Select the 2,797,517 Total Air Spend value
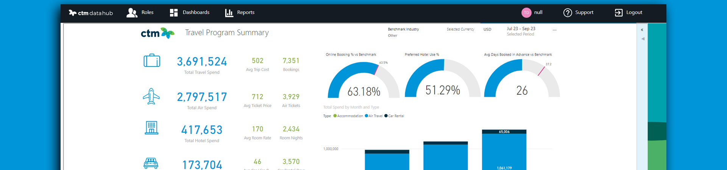 coord(202,97)
